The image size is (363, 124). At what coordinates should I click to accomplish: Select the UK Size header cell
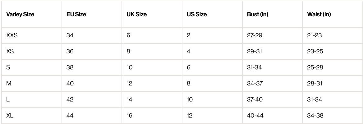[137, 14]
